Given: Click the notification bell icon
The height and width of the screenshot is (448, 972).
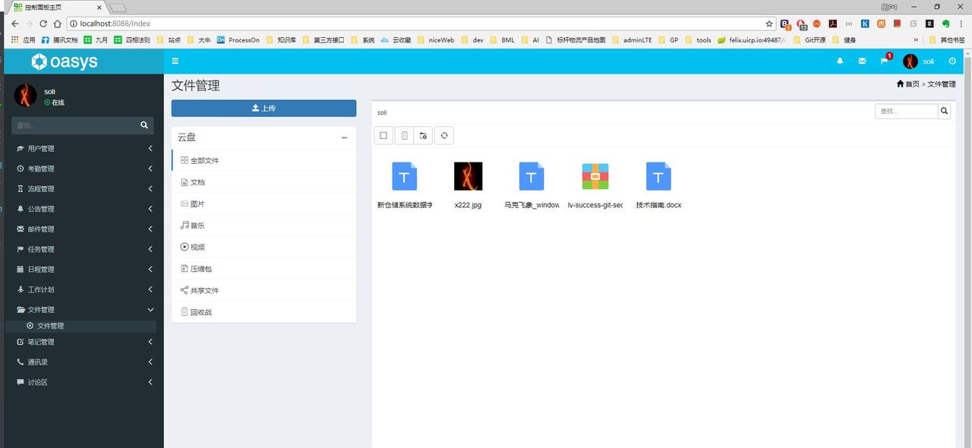Looking at the screenshot, I should [x=840, y=62].
